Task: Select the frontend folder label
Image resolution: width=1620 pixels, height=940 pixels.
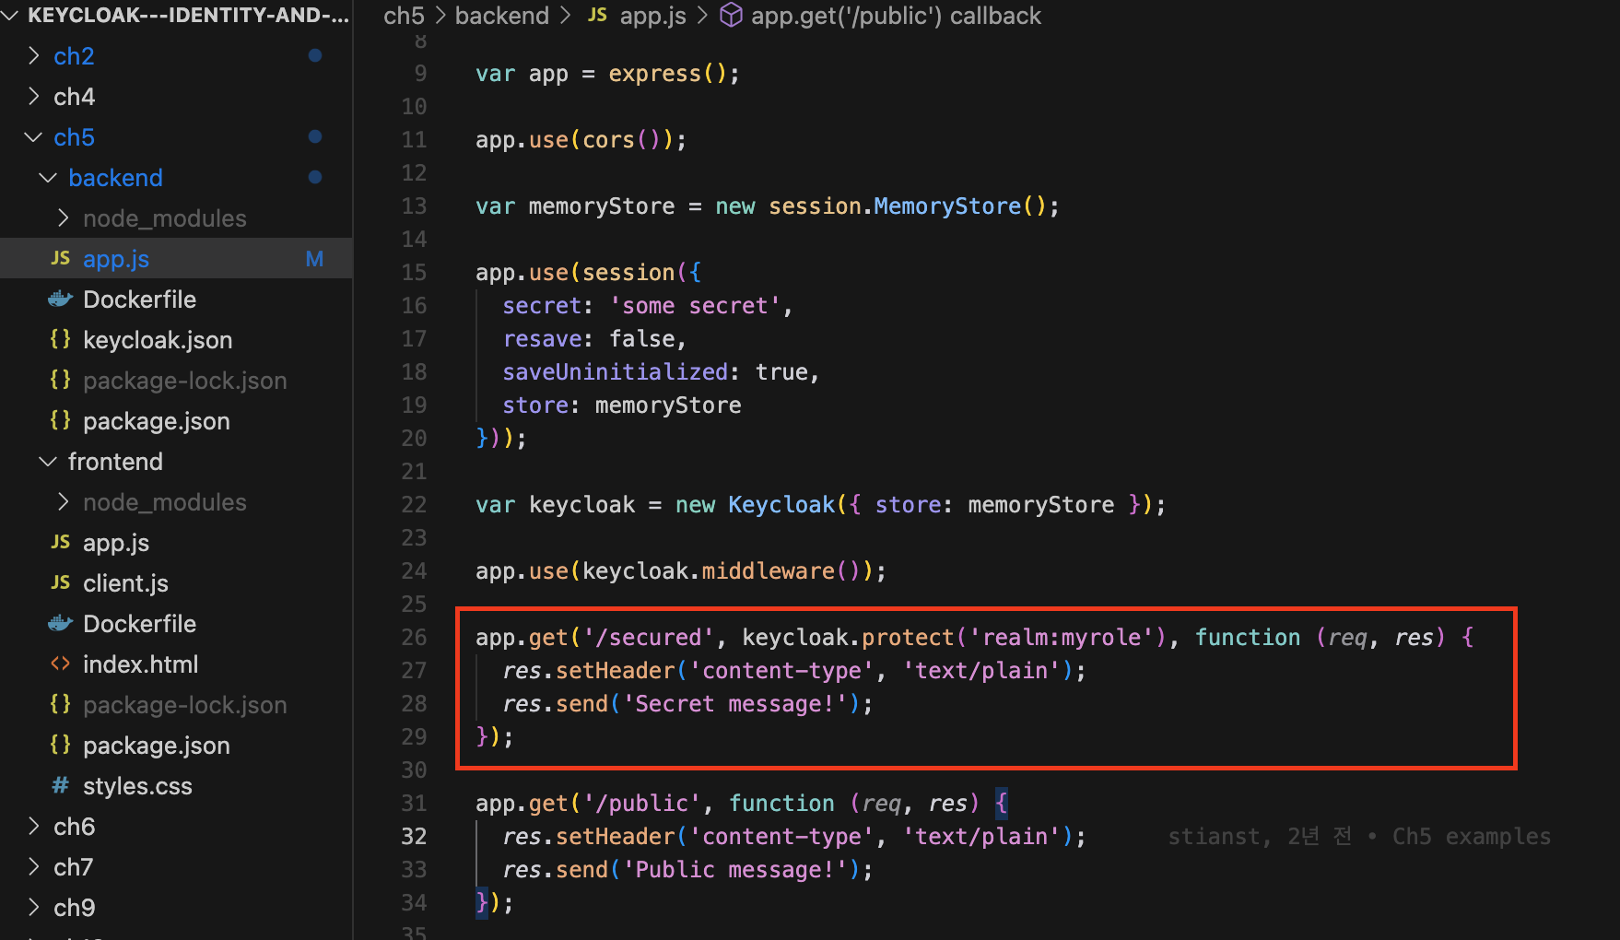Action: 115,462
